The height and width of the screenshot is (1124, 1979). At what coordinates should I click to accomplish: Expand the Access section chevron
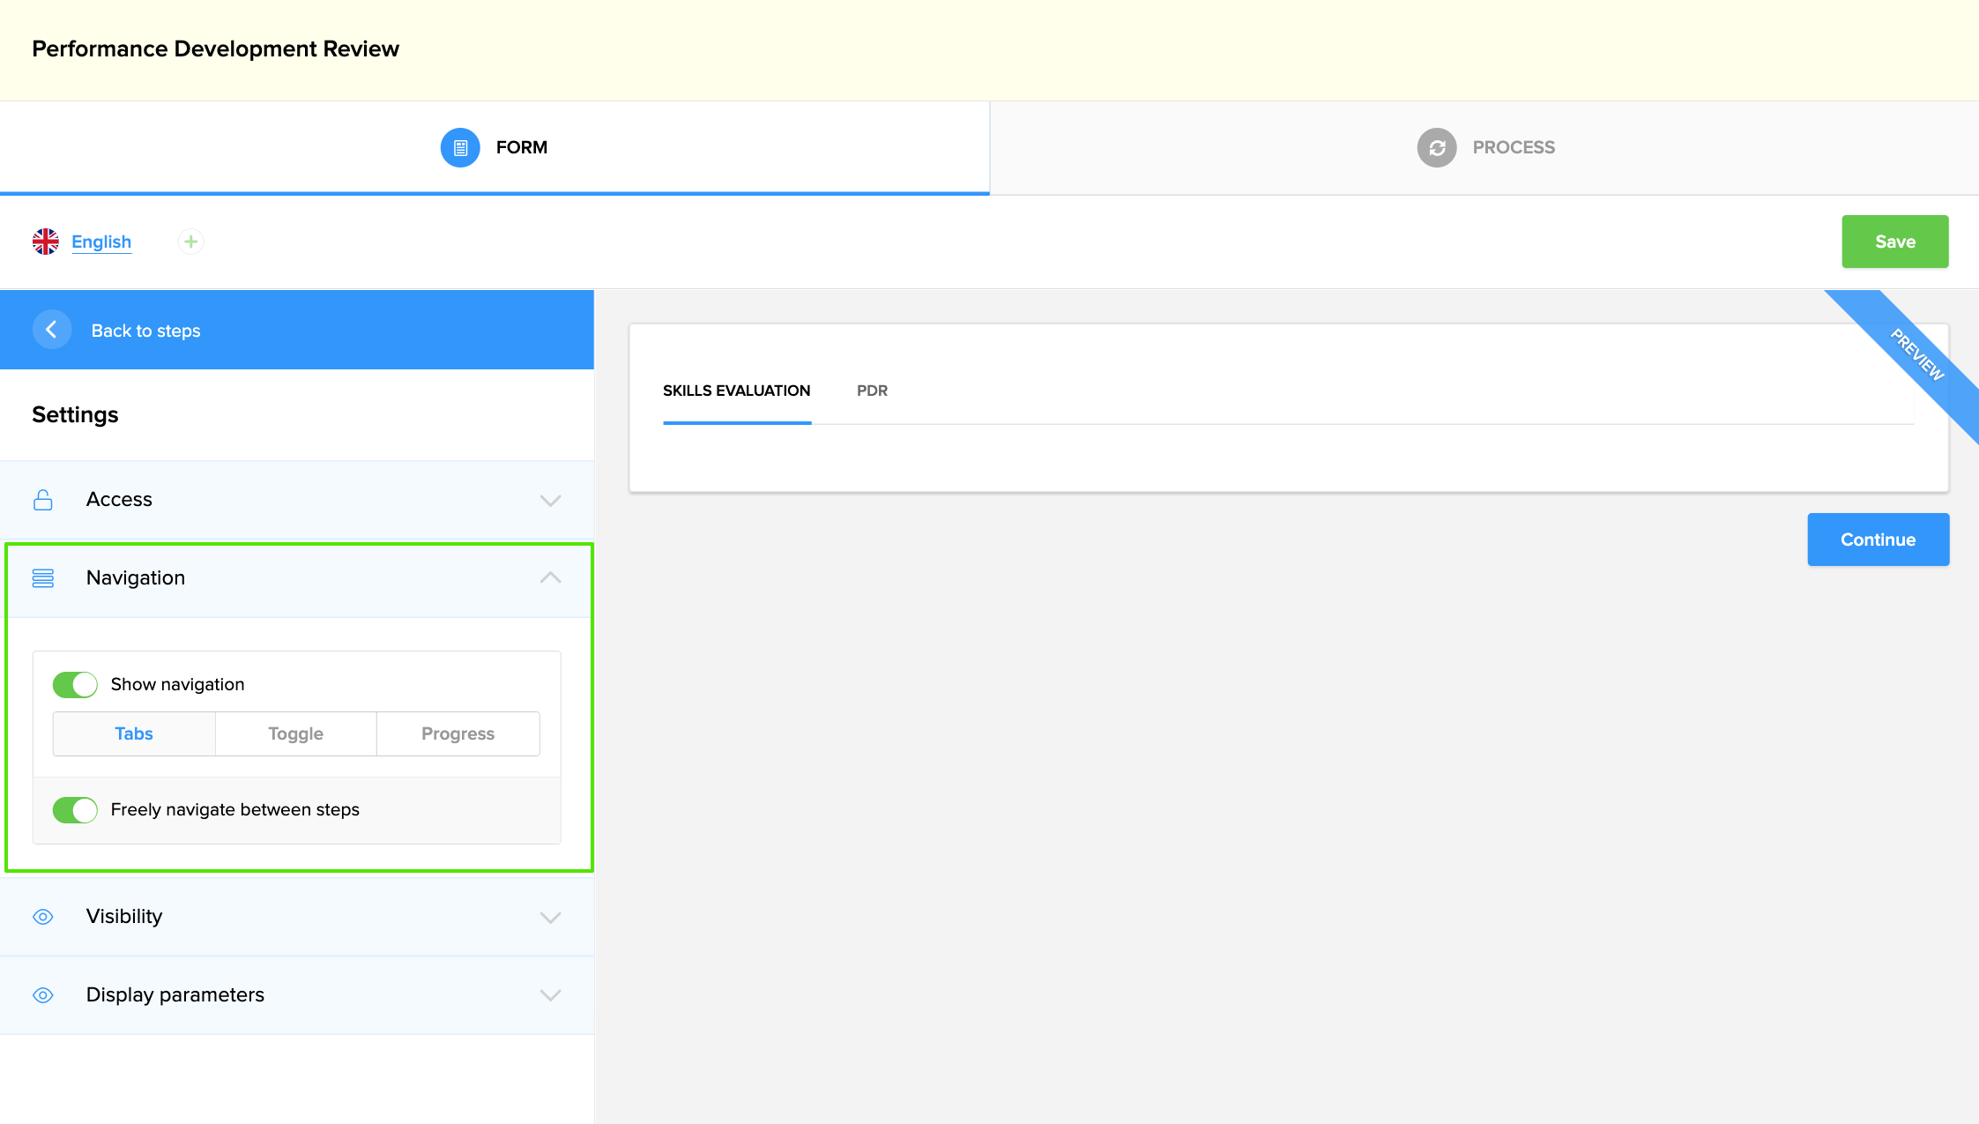[x=550, y=501]
